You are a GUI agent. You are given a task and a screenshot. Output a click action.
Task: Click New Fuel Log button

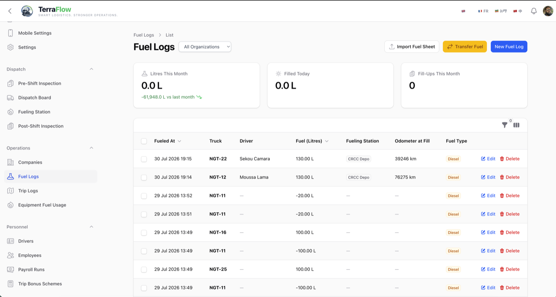coord(509,46)
